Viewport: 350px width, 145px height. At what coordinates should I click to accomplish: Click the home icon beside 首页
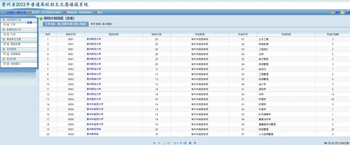point(332,13)
